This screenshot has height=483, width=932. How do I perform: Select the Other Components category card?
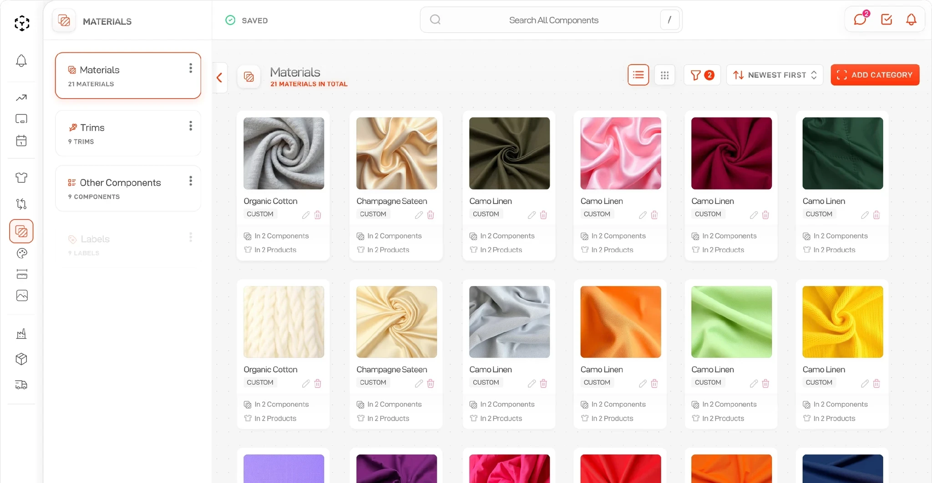(128, 188)
